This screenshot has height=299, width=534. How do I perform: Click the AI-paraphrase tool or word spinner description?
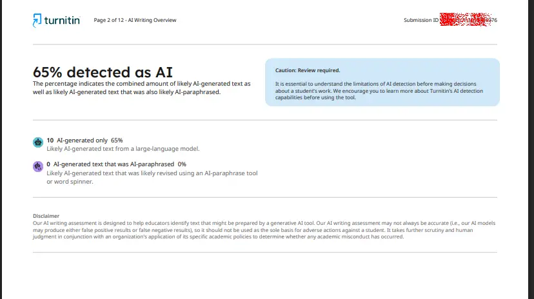[152, 177]
